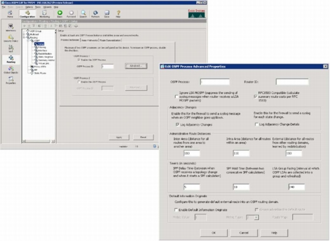This screenshot has width=330, height=241.
Task: Click the Save disk icon
Action: coord(107,14)
